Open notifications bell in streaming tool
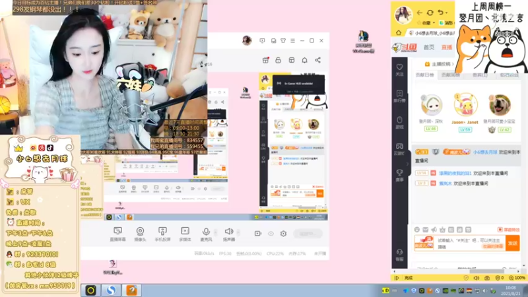528x297 pixels. click(x=304, y=60)
